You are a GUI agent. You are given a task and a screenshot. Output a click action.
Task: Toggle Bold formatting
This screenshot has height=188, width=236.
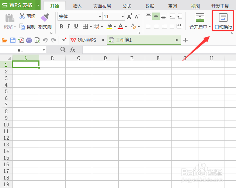click(x=61, y=27)
